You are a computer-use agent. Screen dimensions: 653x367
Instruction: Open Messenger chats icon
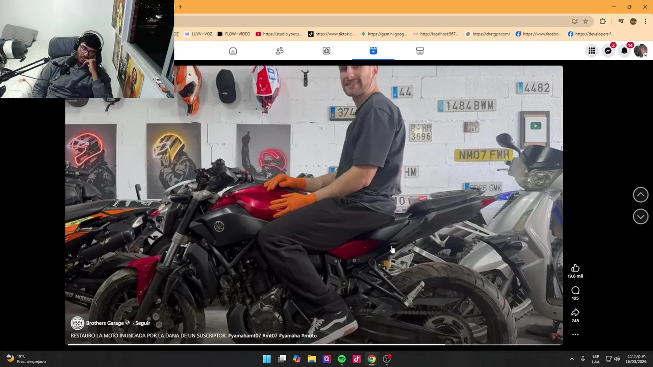point(608,50)
